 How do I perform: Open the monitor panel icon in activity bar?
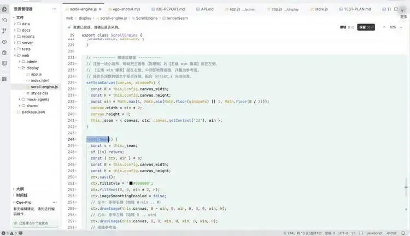click(4, 63)
